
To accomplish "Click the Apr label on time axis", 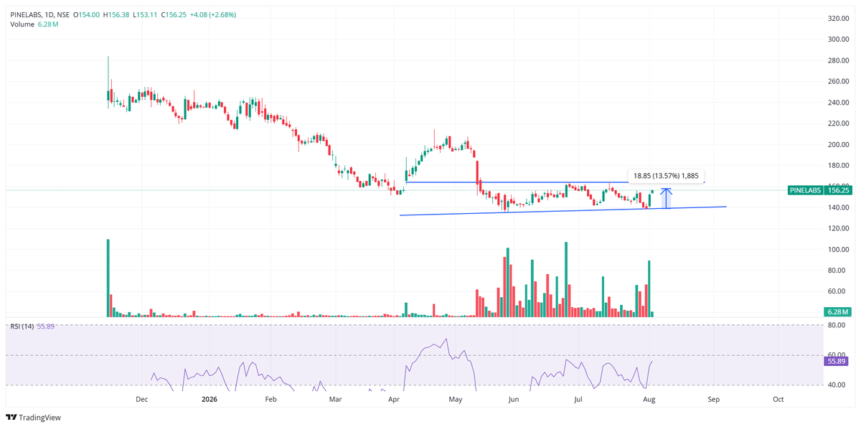I will 394,398.
